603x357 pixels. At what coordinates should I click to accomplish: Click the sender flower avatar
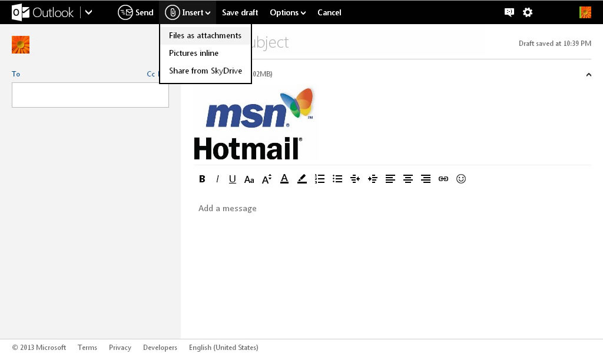[x=21, y=45]
